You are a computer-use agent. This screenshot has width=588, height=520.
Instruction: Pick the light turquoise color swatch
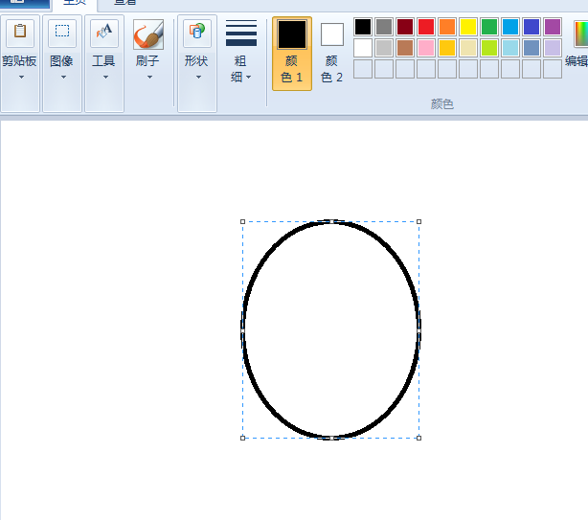[x=510, y=48]
